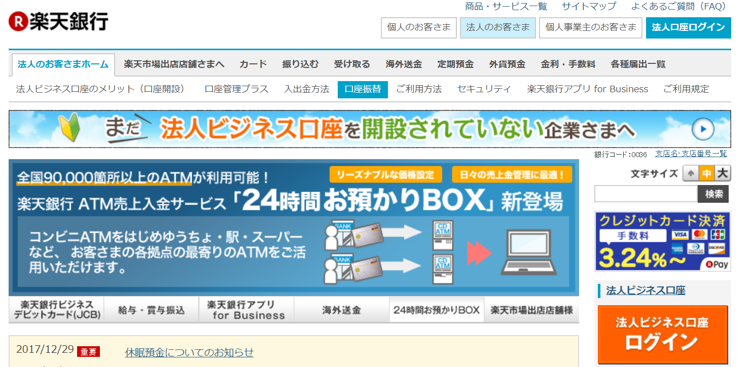Open the 外貨預金 menu item
Viewport: 752px width, 367px height.
point(507,64)
